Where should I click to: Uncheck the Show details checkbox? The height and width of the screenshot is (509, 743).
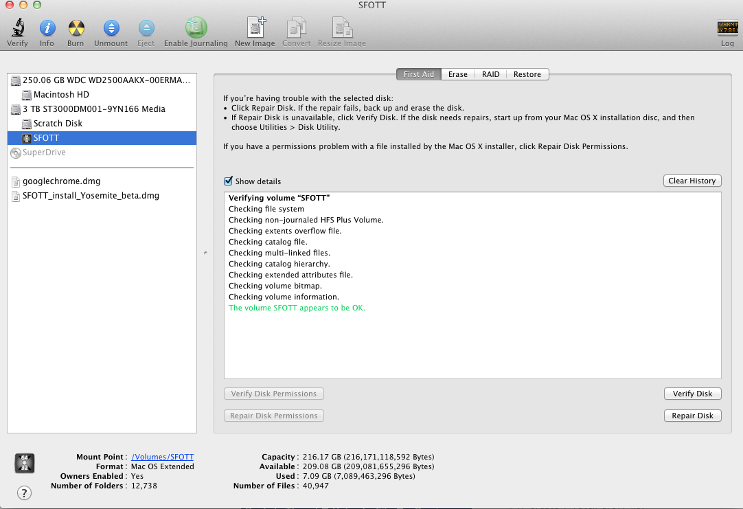pos(228,181)
